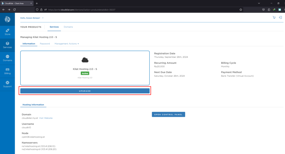Bookmark this page with star icon
285x154 pixels.
point(241,9)
